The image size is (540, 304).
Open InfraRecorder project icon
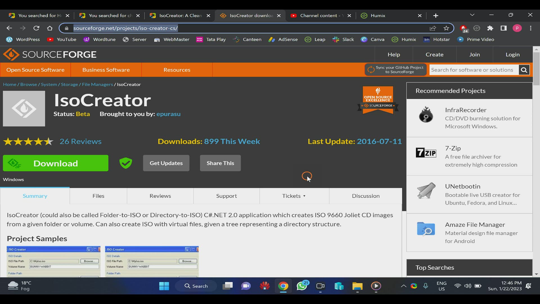(x=426, y=115)
